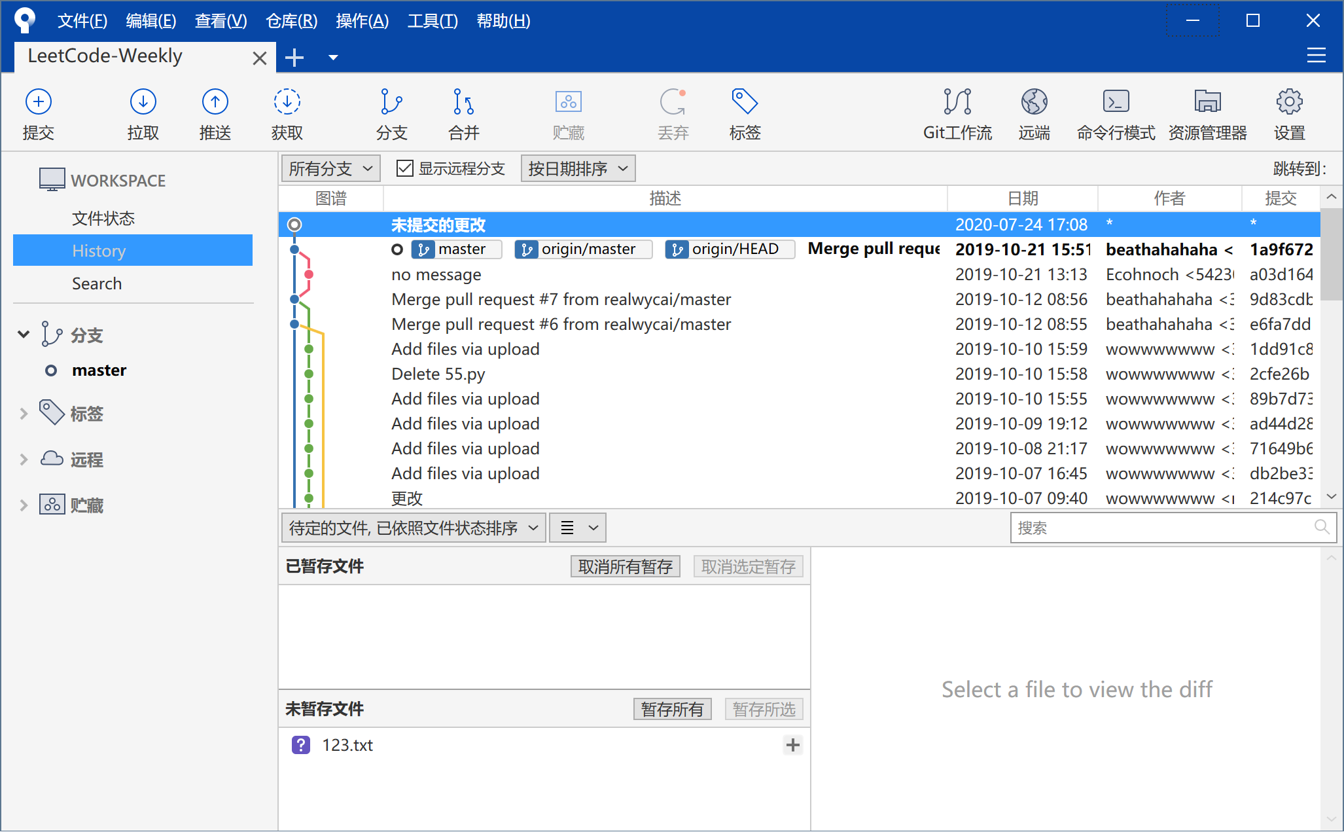Open the 所有分支 dropdown

pyautogui.click(x=331, y=169)
